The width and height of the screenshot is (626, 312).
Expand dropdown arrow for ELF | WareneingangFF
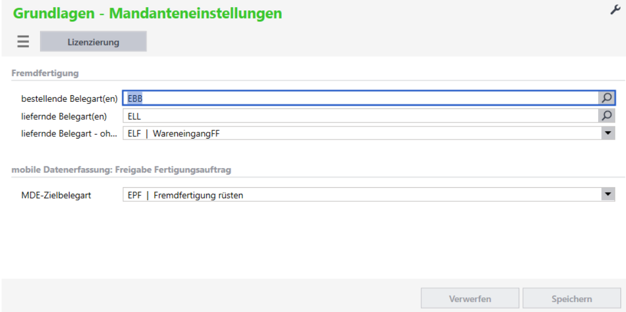[x=607, y=133]
